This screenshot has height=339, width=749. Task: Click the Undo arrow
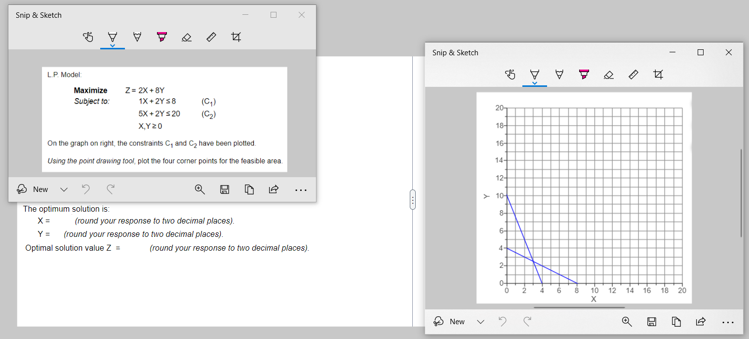[x=85, y=189]
